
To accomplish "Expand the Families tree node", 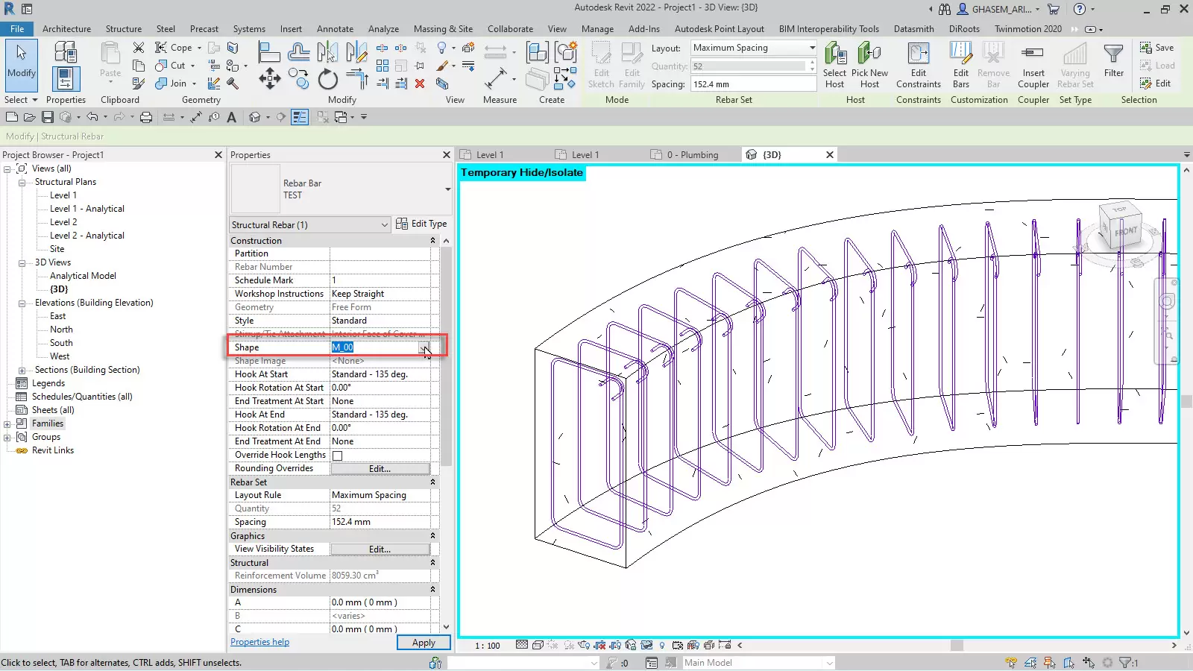I will (7, 423).
